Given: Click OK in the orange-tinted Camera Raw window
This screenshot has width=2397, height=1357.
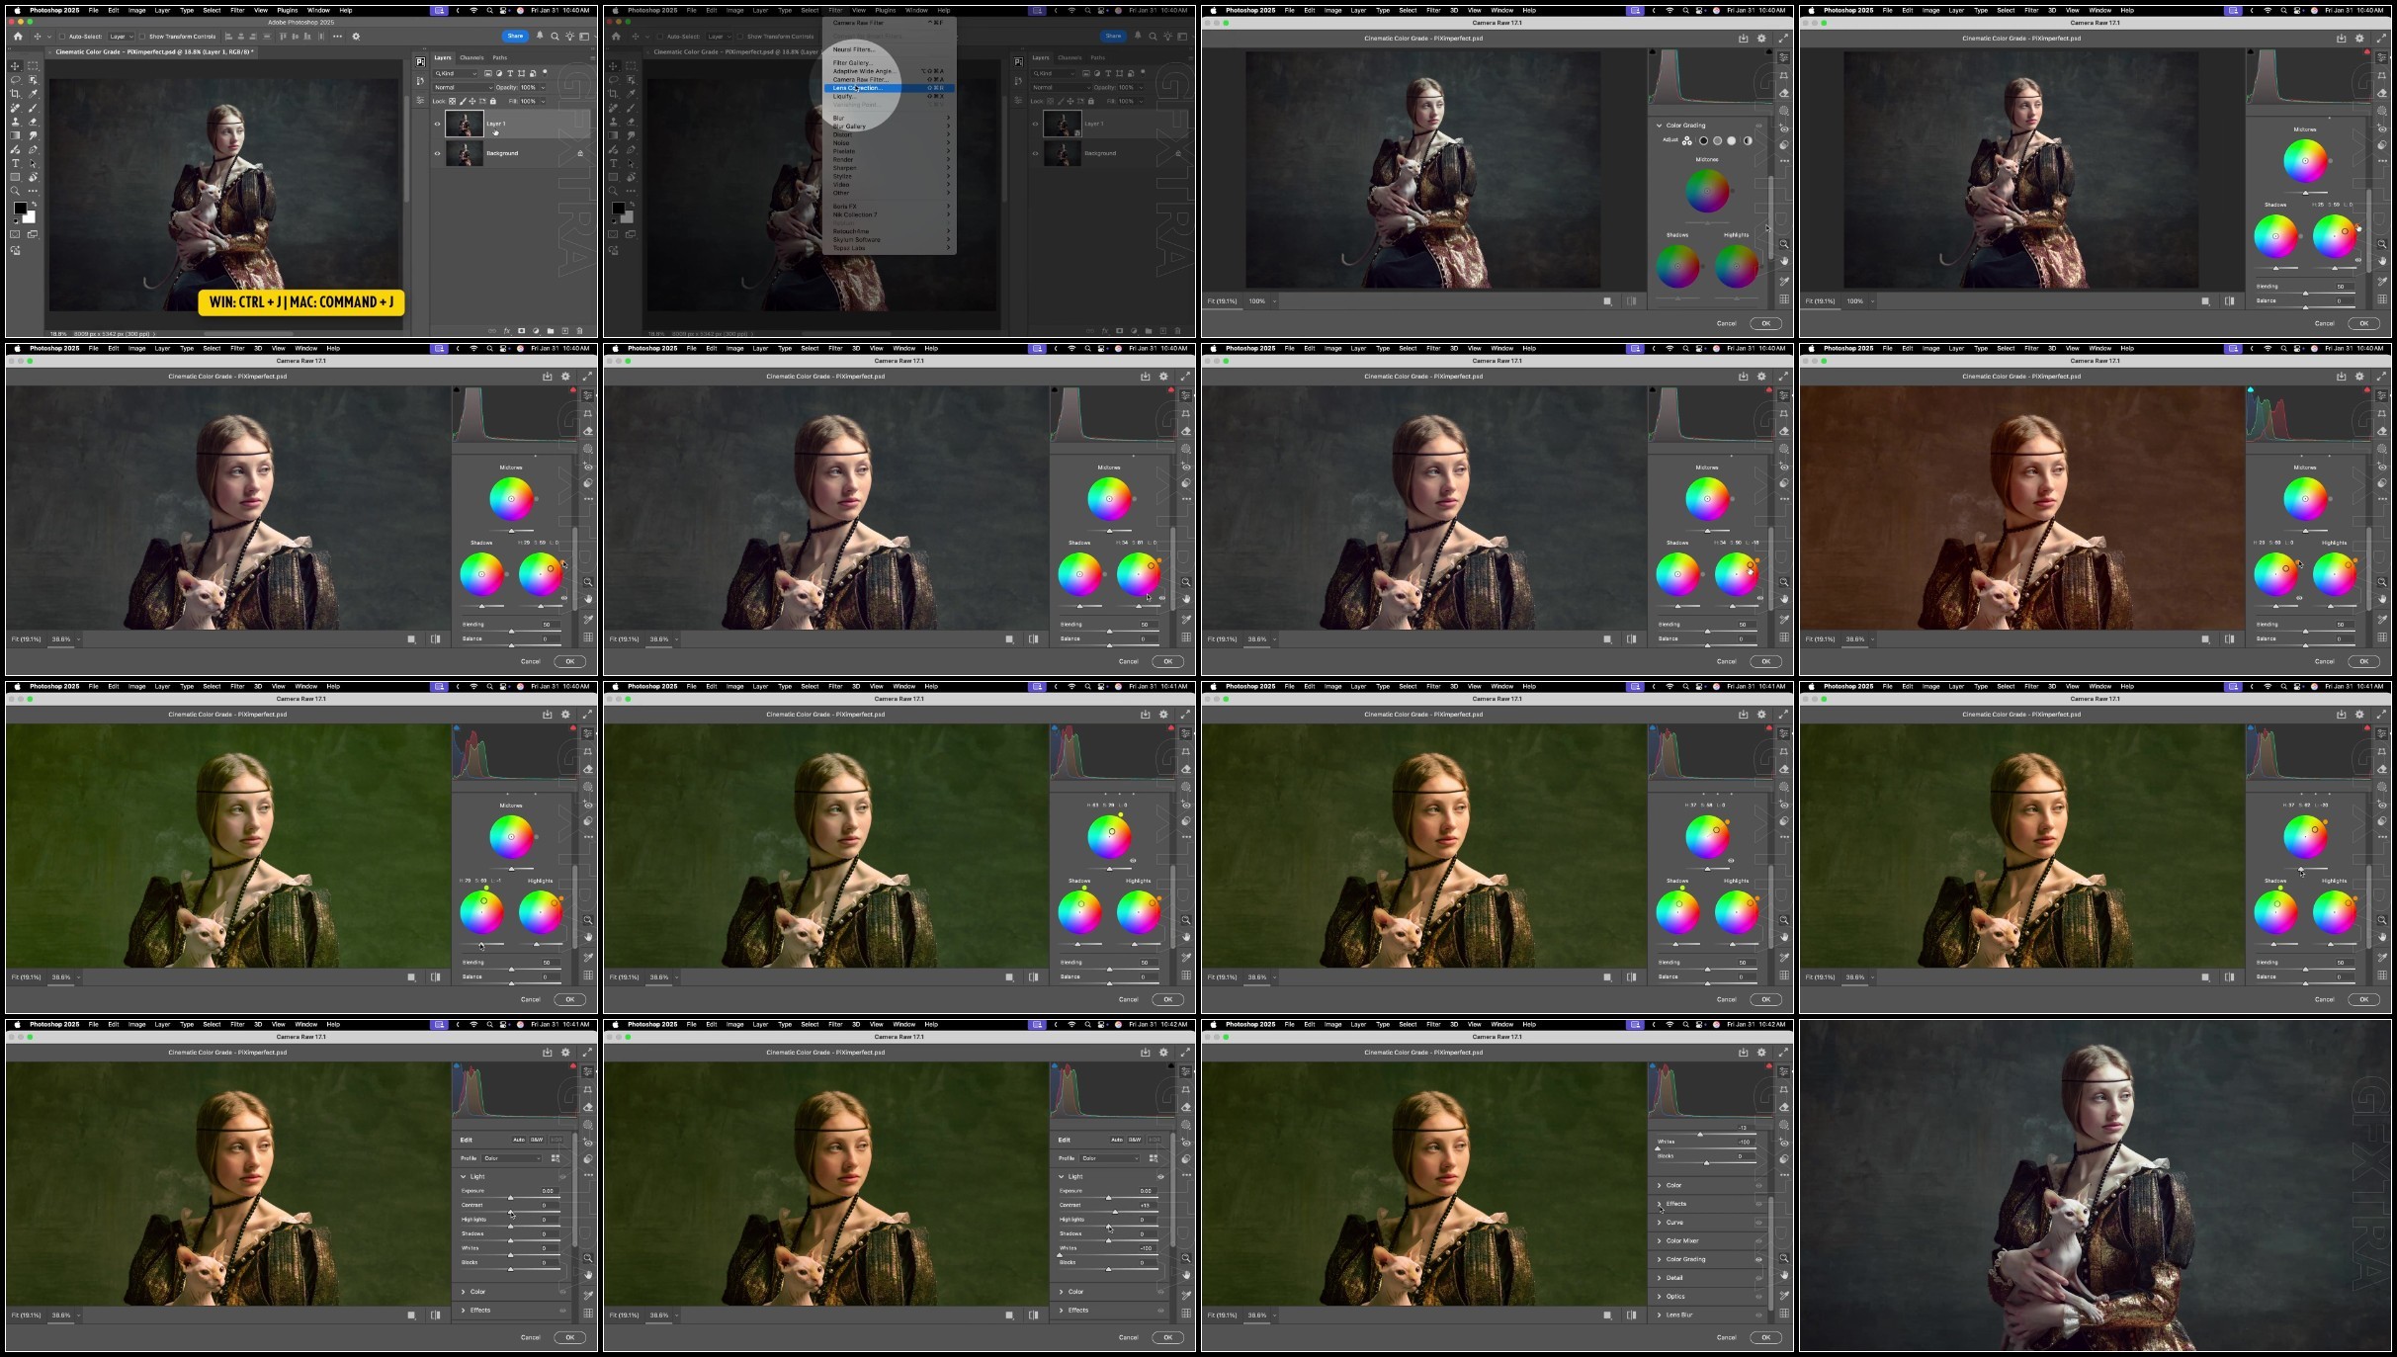Looking at the screenshot, I should click(x=2363, y=661).
